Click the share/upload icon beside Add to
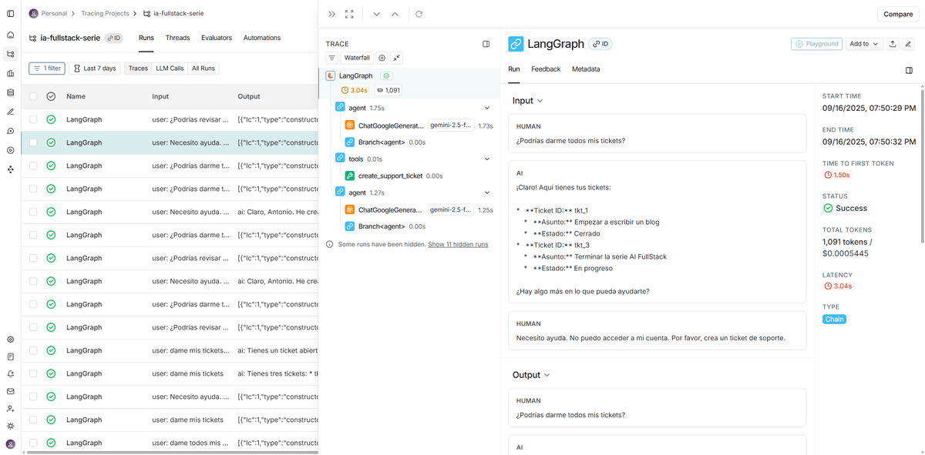Viewport: 925px width, 455px height. [x=893, y=44]
